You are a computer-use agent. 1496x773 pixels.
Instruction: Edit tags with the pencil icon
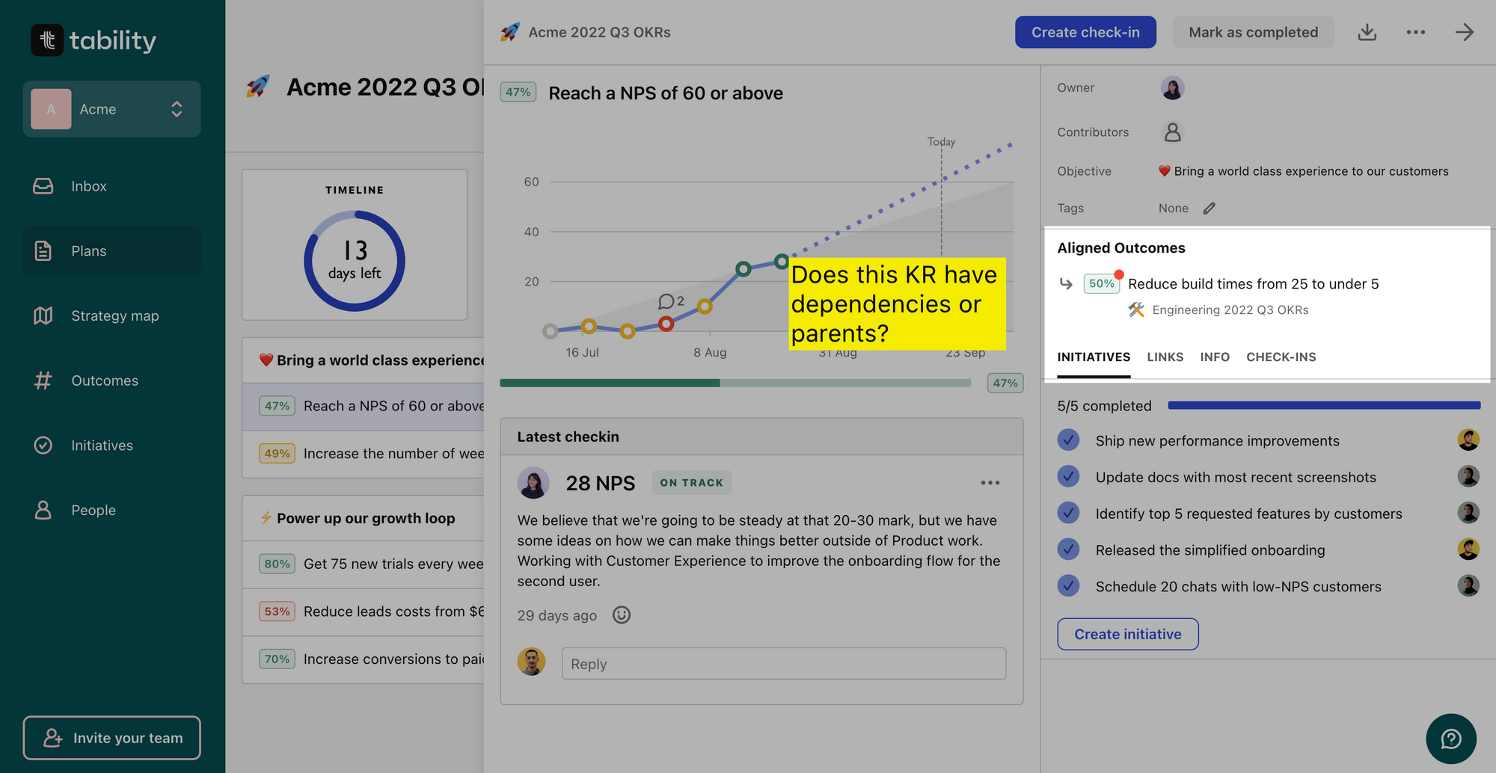click(1210, 209)
